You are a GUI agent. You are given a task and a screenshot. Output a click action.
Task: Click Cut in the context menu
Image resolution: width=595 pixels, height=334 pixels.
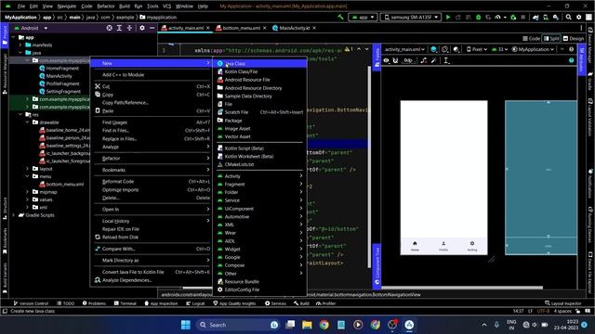tap(152, 86)
